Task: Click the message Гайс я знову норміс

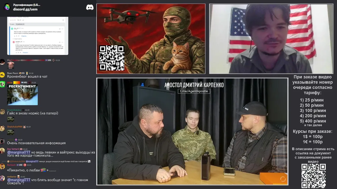Action: (33, 113)
